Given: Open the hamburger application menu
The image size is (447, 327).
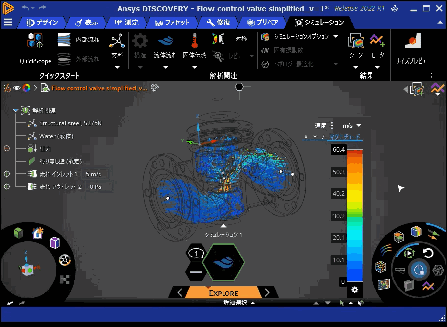Looking at the screenshot, I should tap(8, 22).
